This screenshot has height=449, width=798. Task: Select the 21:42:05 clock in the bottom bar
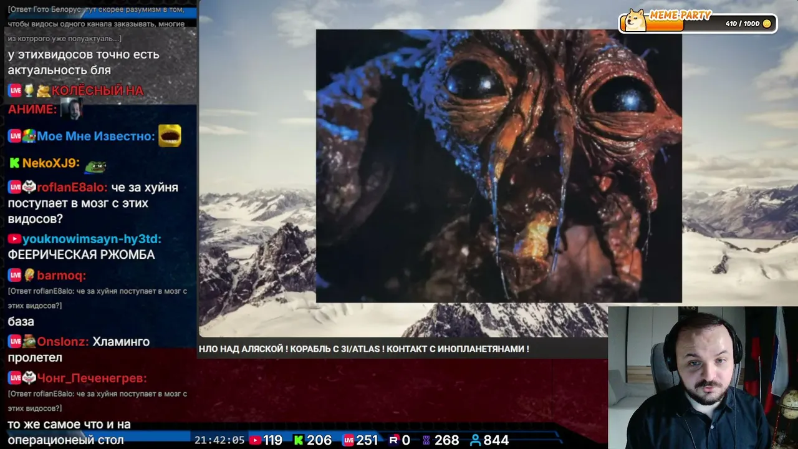(219, 440)
